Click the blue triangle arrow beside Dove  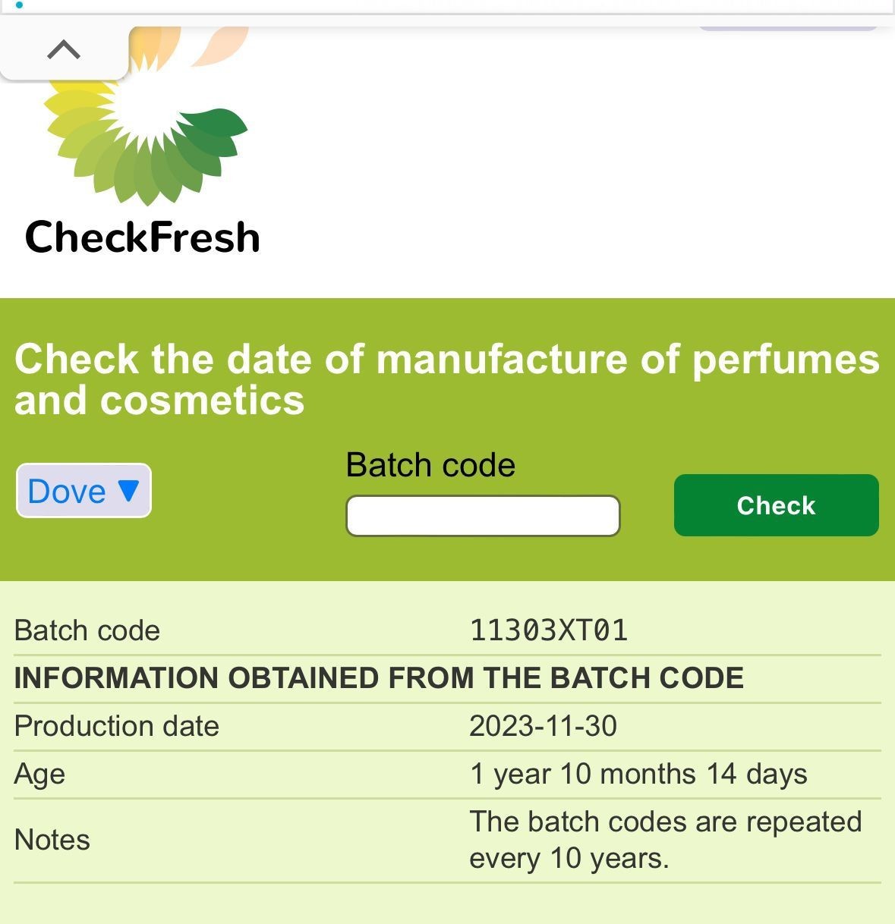click(128, 490)
